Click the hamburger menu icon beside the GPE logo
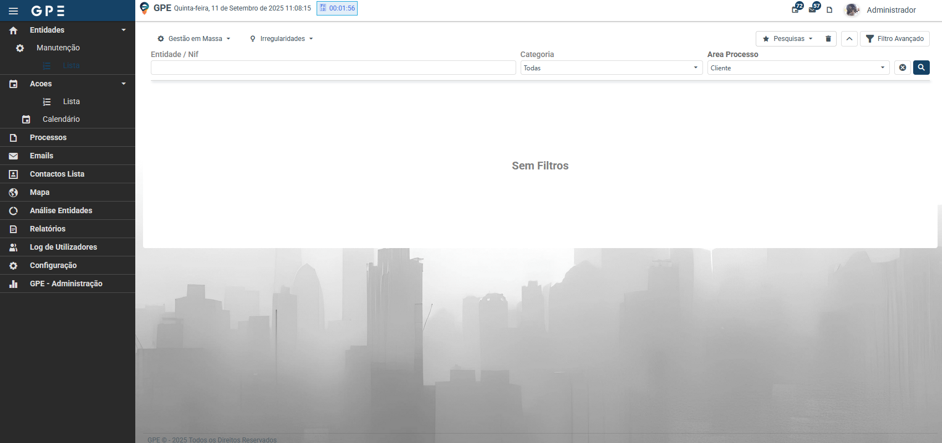Screen dimensions: 942x443 [x=13, y=11]
